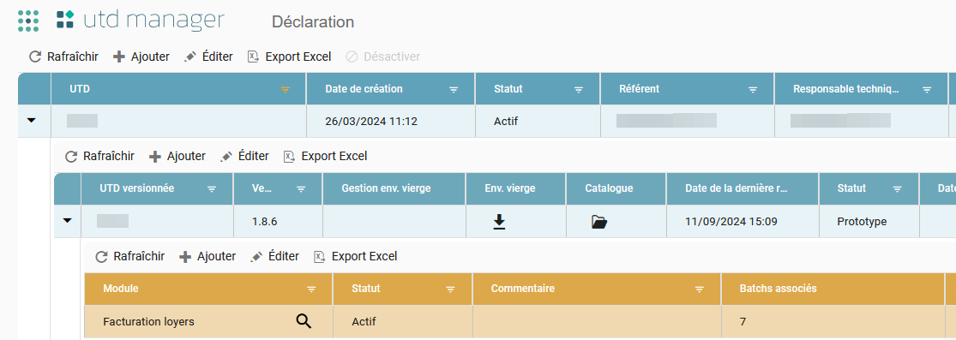This screenshot has width=956, height=340.
Task: Refresh the modules list
Action: [x=129, y=257]
